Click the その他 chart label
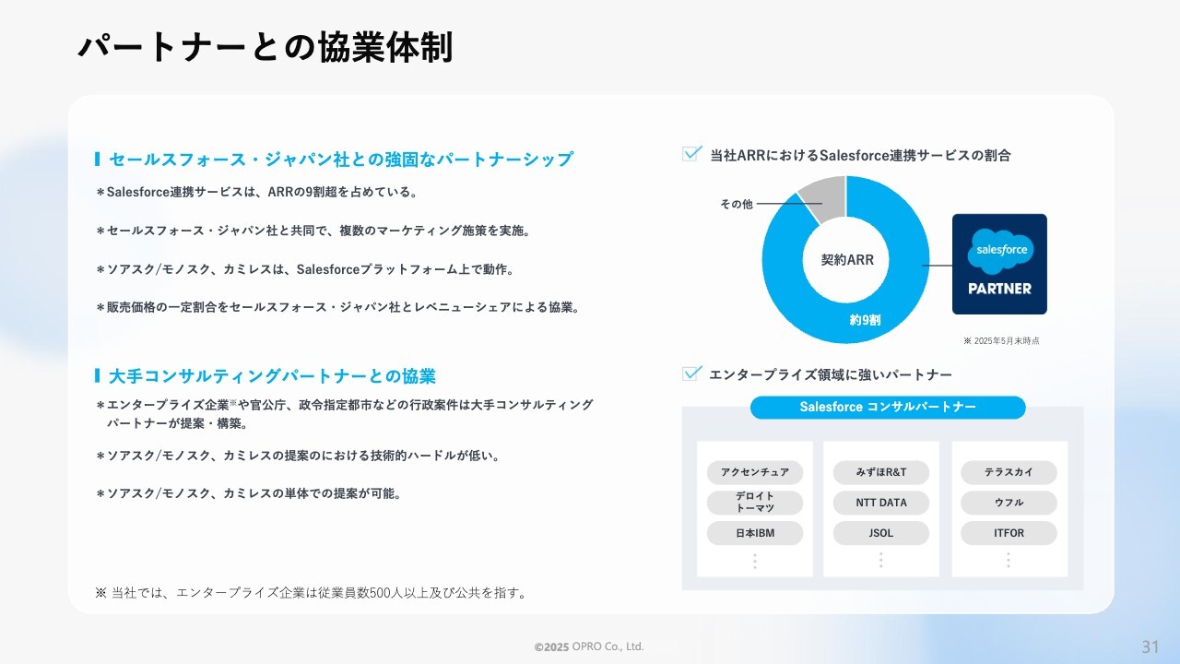The image size is (1180, 664). coord(737,204)
